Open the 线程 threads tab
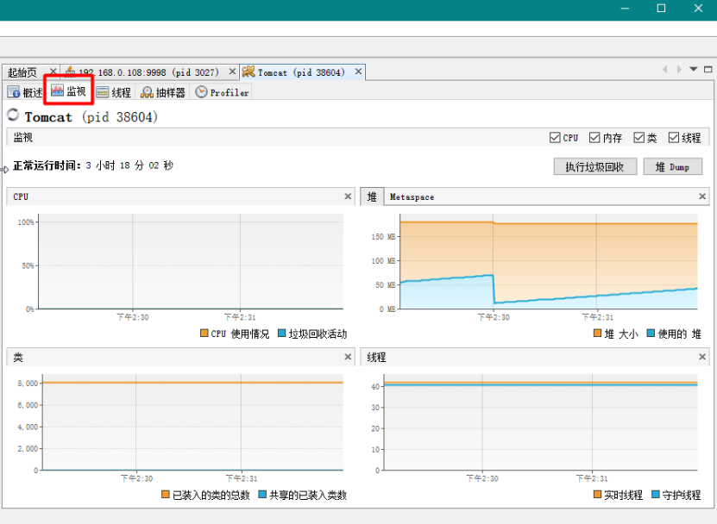 [x=114, y=92]
